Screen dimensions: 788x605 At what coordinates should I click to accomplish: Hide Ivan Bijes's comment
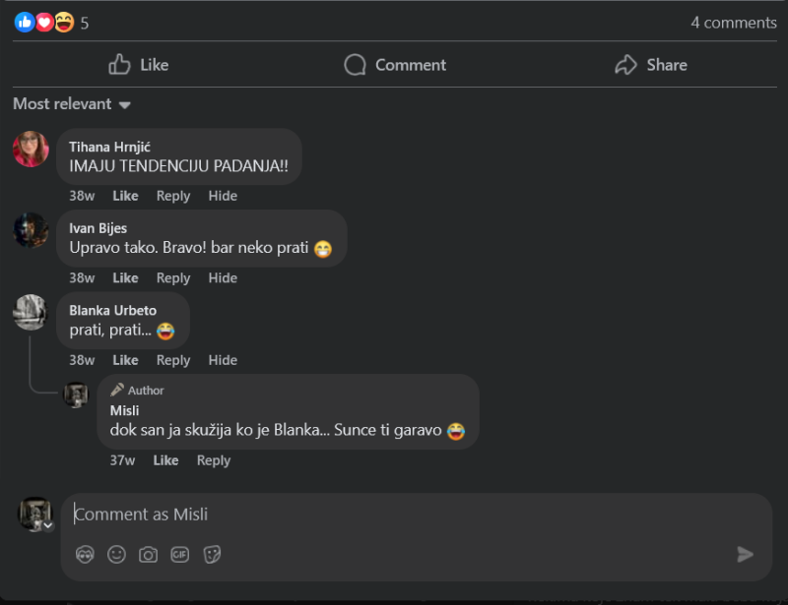[223, 278]
